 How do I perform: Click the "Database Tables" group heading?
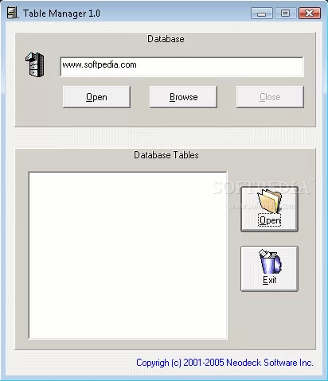(166, 155)
